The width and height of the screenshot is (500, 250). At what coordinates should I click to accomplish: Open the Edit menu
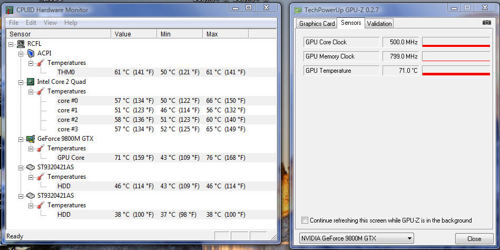pyautogui.click(x=31, y=22)
